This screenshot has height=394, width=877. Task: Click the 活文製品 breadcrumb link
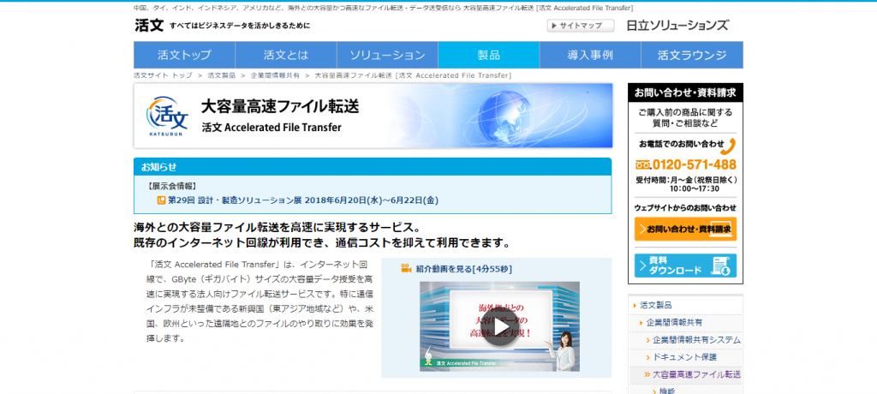pos(222,75)
